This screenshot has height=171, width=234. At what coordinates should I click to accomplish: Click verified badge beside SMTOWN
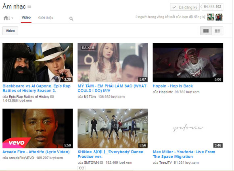coord(102,163)
